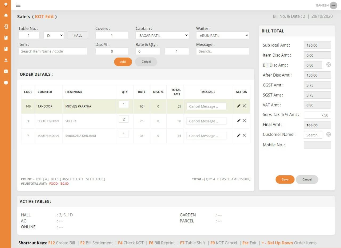Delete the Sabudana Khichadi order row
This screenshot has width=341, height=248.
click(x=244, y=135)
